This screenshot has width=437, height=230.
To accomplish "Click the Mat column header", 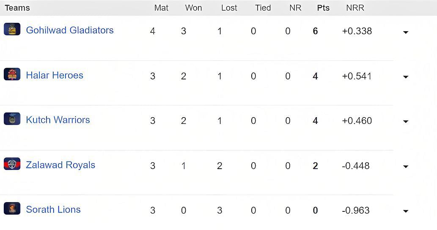I will (x=161, y=8).
